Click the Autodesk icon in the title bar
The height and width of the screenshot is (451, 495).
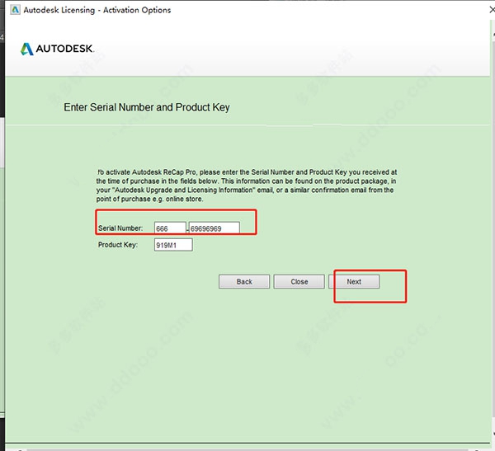coord(15,10)
